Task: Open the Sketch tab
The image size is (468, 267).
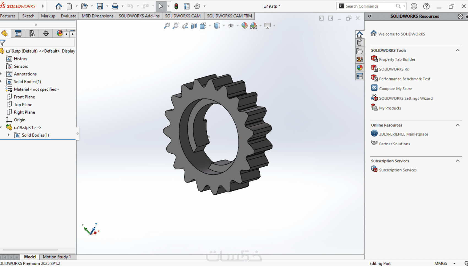Action: [28, 16]
